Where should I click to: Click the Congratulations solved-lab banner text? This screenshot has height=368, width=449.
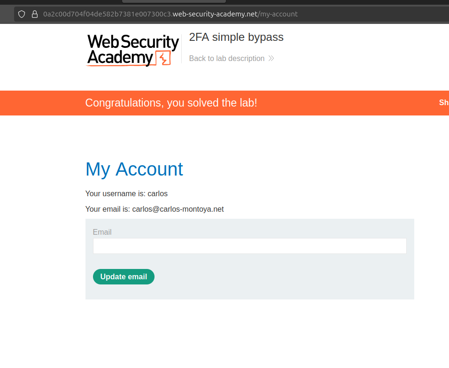click(x=171, y=103)
